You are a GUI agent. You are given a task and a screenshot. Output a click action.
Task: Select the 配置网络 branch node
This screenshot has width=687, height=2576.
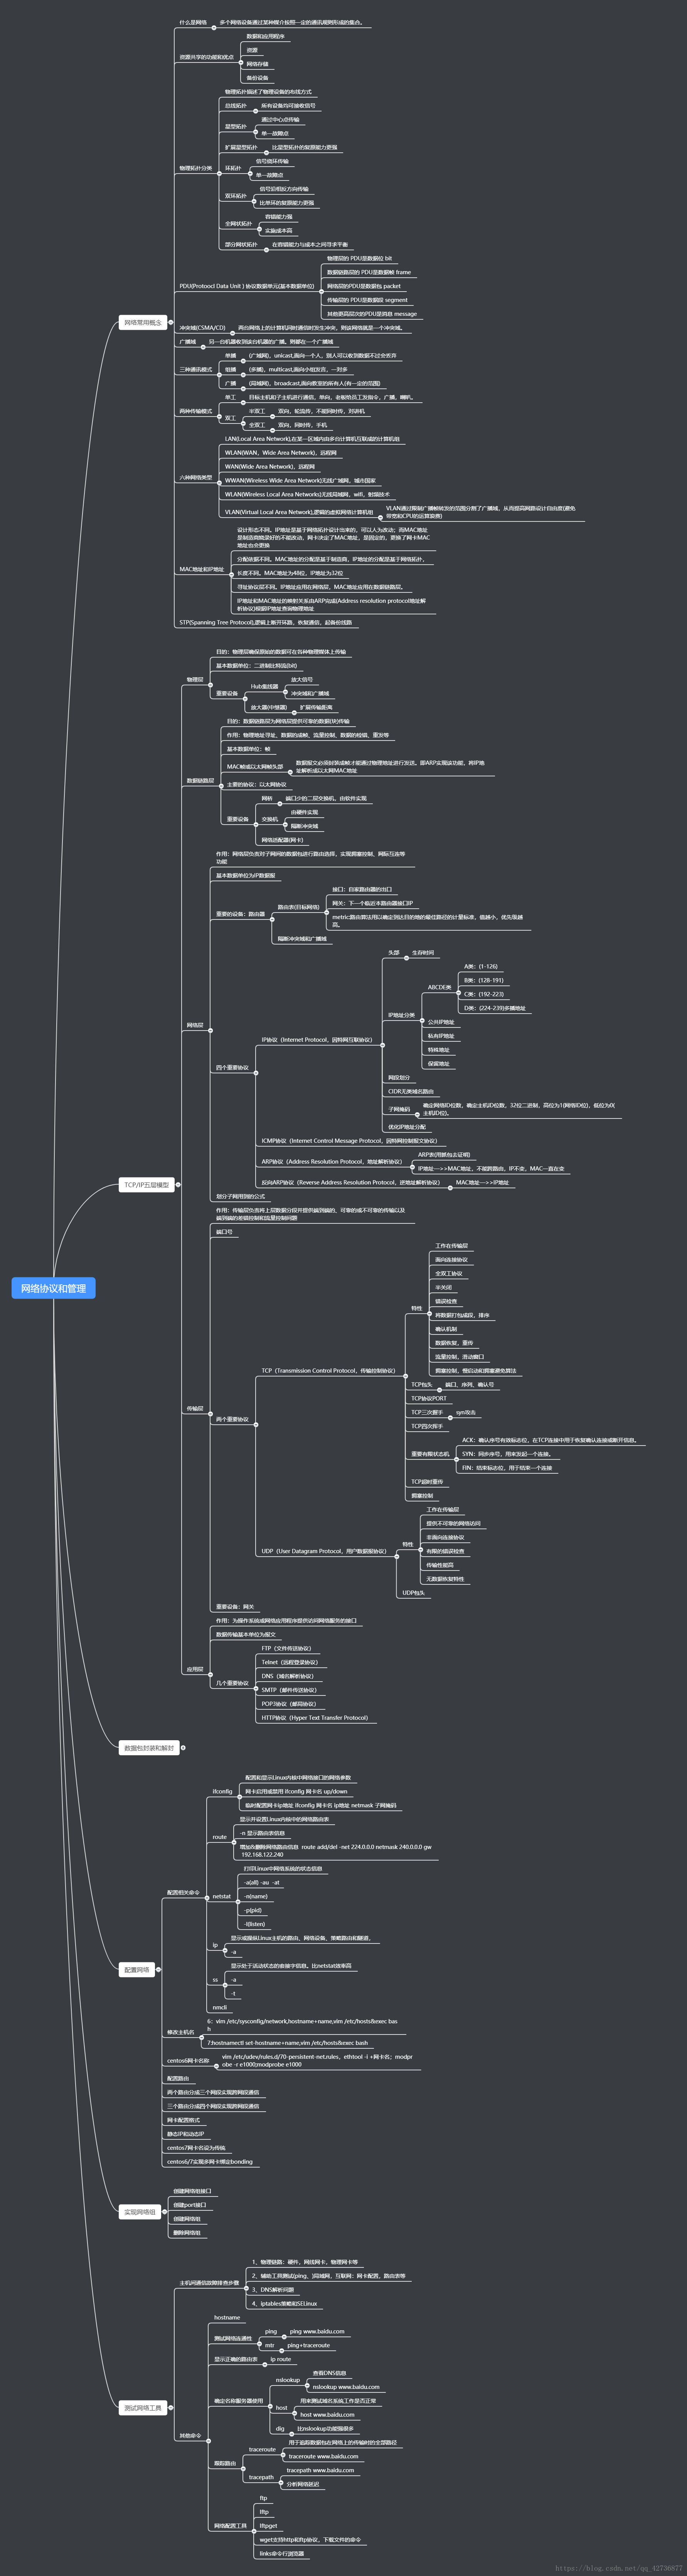(x=136, y=1970)
